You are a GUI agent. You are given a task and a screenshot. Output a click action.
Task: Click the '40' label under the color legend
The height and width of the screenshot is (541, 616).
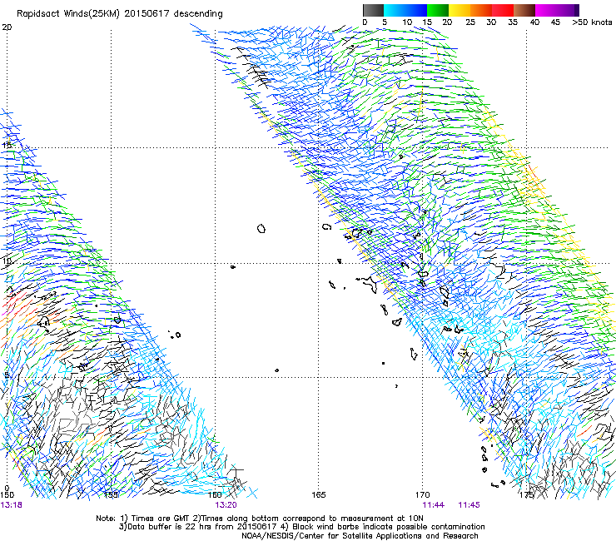[x=534, y=22]
